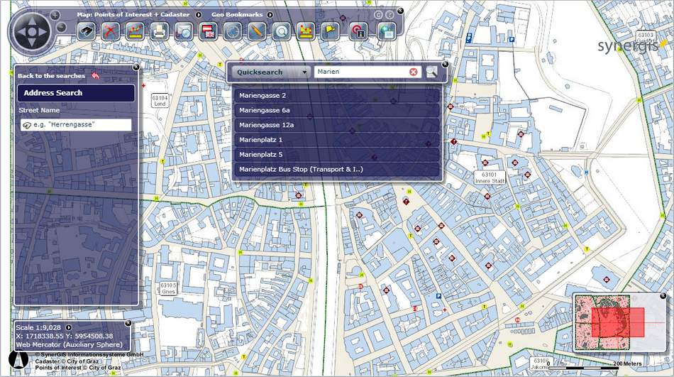Click the return arrow beside Back to searches

coord(96,76)
